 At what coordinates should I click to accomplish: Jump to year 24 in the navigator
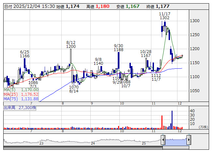(93, 143)
